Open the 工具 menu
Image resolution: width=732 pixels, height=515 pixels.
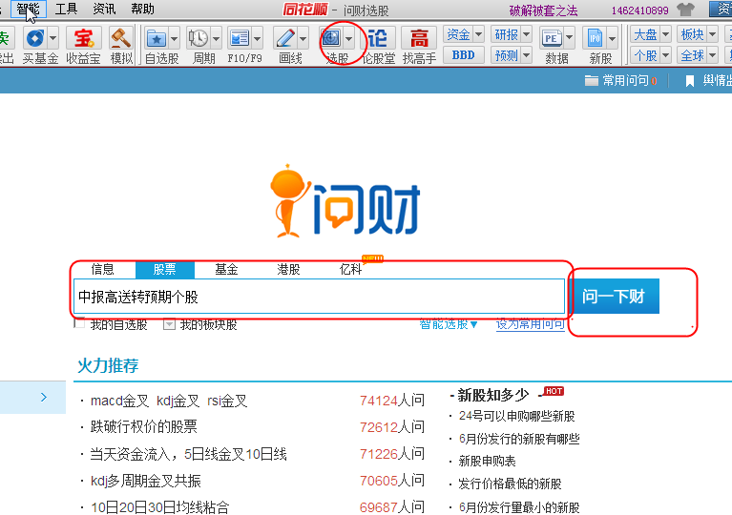[x=66, y=9]
